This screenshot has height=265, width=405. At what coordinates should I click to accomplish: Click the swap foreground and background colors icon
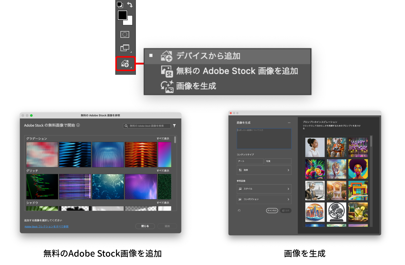coord(130,5)
